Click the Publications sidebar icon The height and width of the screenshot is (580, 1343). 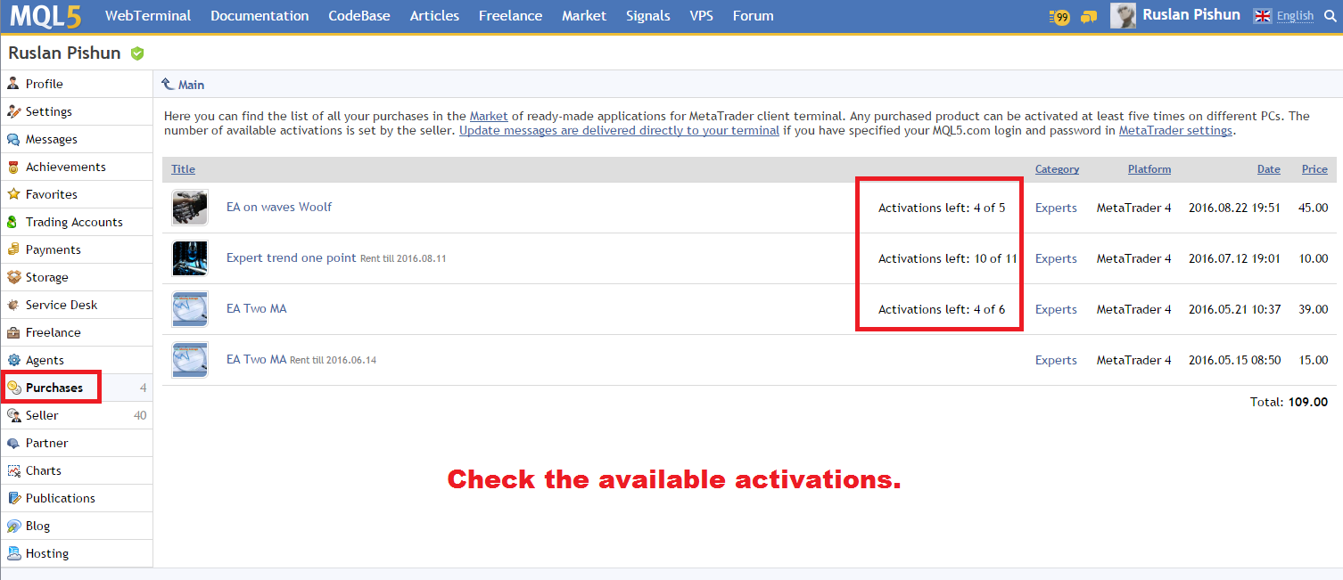(13, 498)
